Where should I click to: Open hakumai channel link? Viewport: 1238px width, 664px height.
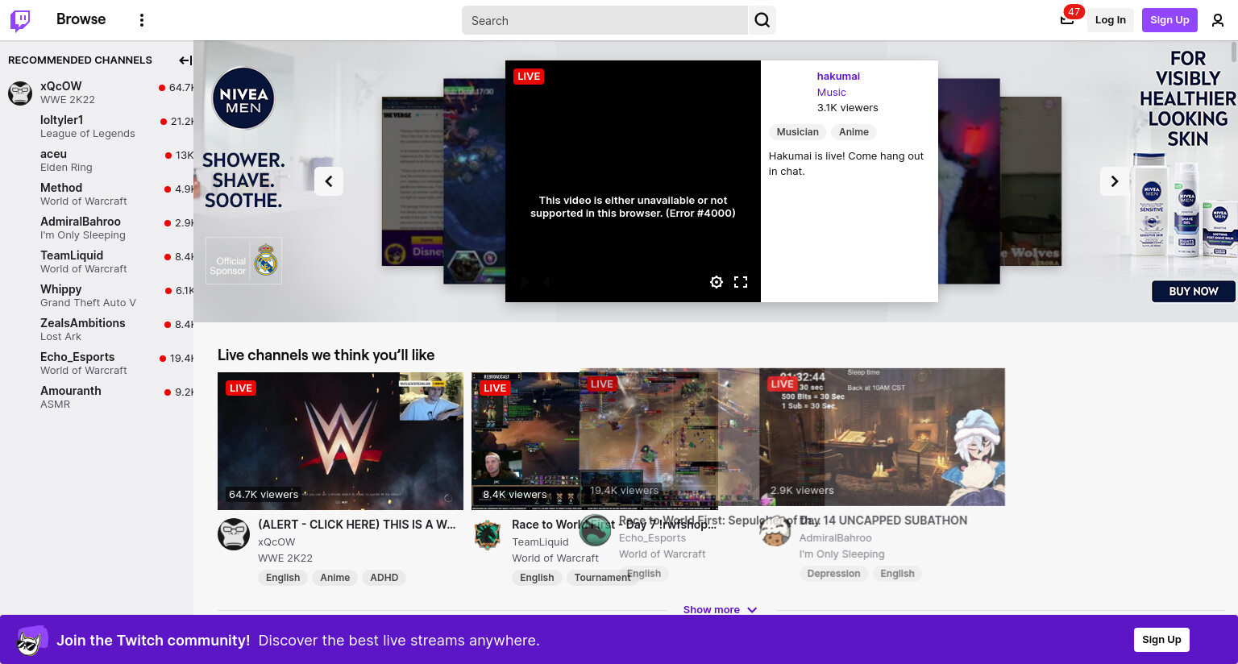click(838, 77)
